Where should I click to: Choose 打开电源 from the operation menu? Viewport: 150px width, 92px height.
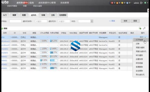pyautogui.click(x=139, y=40)
